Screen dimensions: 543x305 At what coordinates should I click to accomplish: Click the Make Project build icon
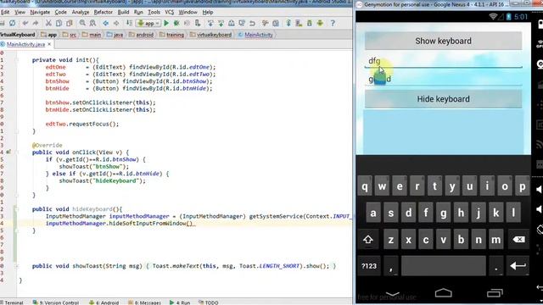click(x=129, y=23)
